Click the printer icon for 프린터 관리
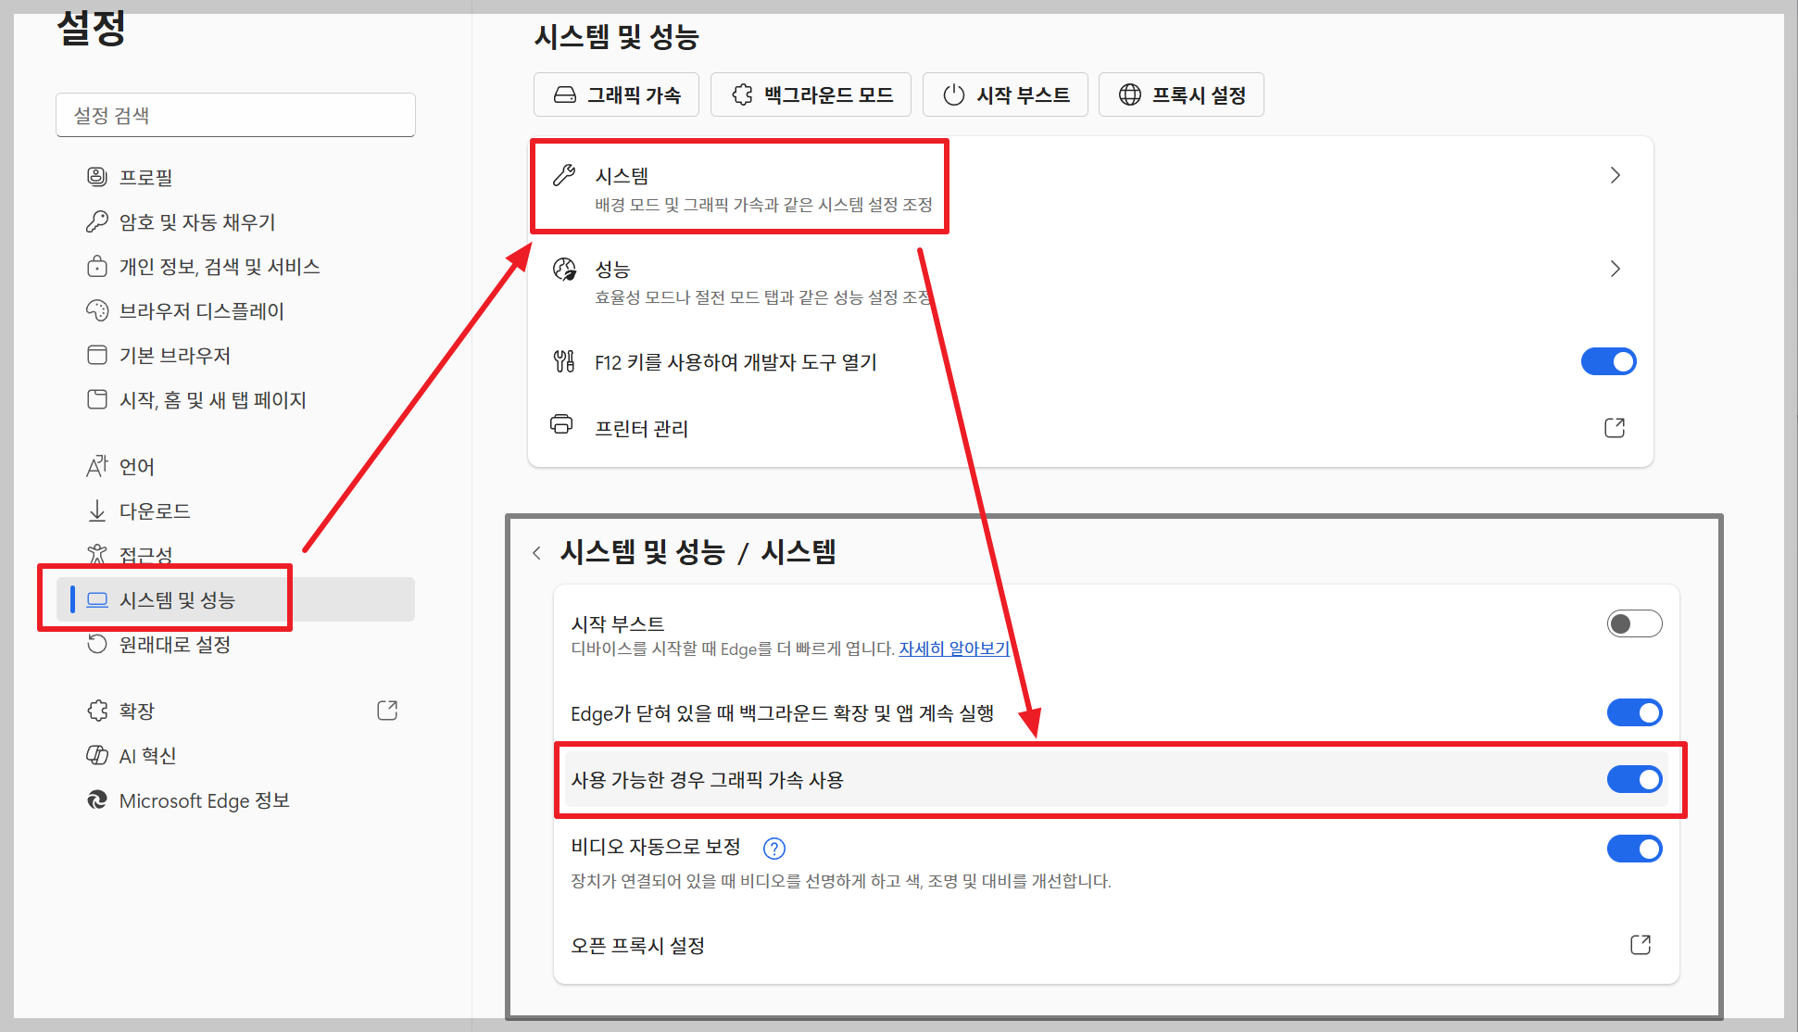Viewport: 1798px width, 1032px height. [x=561, y=424]
